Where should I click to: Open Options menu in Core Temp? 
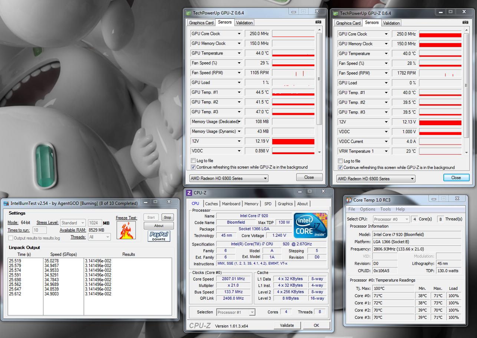(368, 209)
